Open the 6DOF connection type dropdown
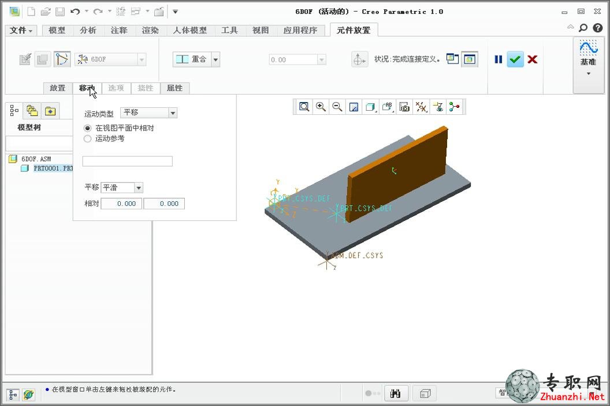 tap(141, 59)
